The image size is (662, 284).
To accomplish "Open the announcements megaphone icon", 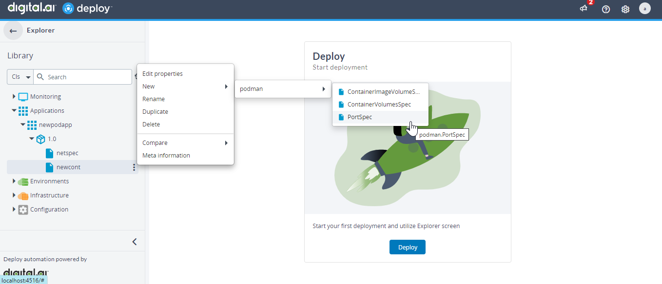I will coord(584,9).
